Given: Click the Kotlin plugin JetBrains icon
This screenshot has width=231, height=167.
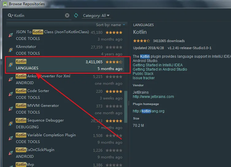Looking at the screenshot, I should 11,64.
